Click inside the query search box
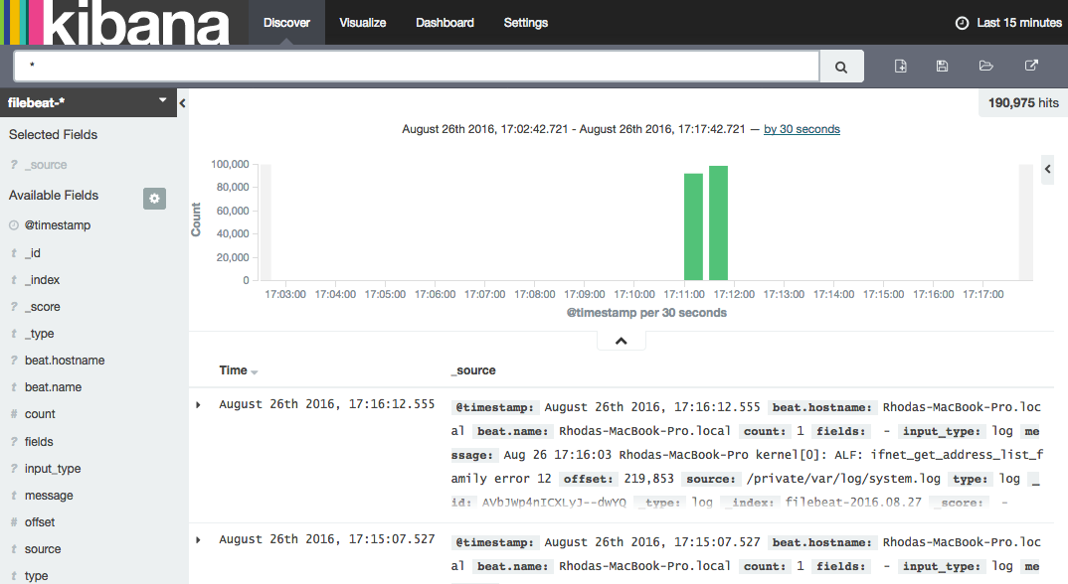The width and height of the screenshot is (1068, 584). (416, 67)
